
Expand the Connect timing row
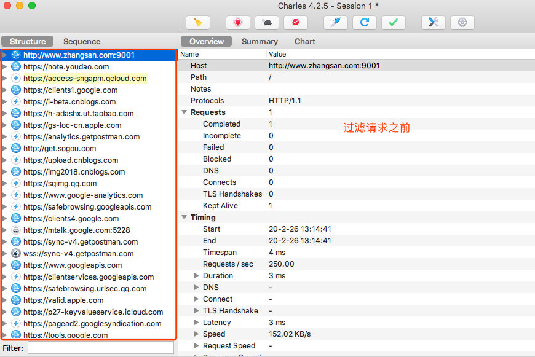[x=196, y=299]
